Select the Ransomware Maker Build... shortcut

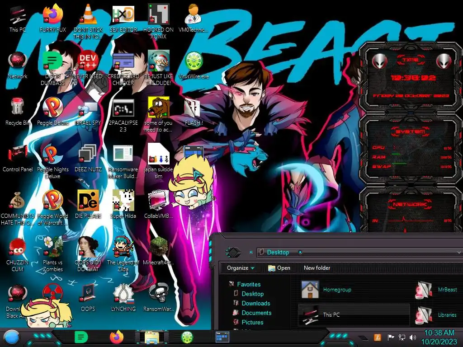click(x=123, y=162)
